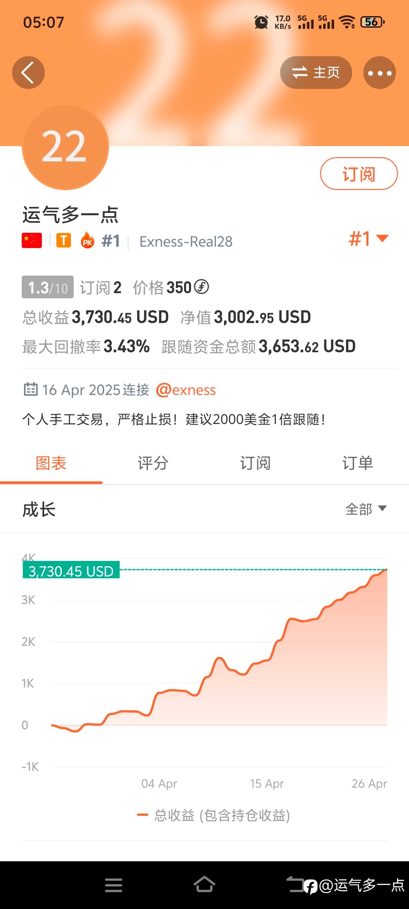This screenshot has height=909, width=409.
Task: Tap the back arrow button
Action: coord(28,73)
